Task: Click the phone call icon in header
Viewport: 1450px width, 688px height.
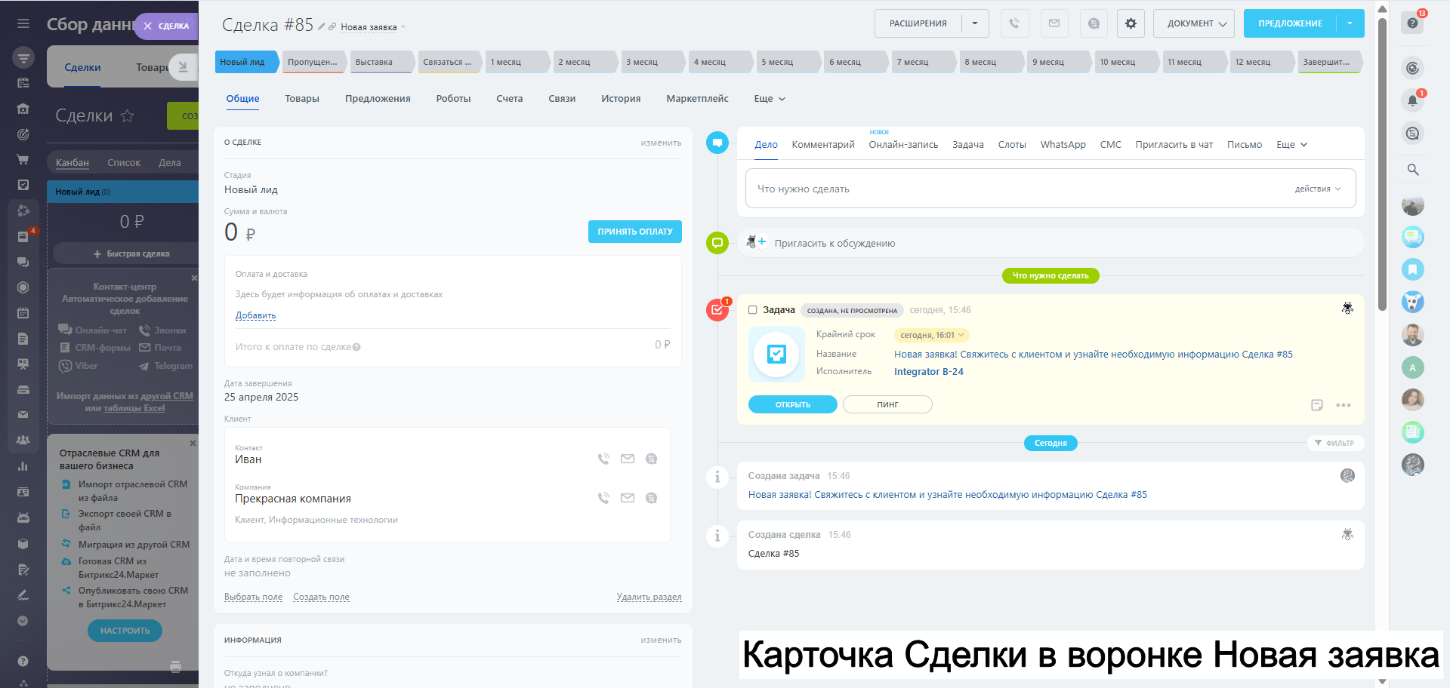Action: point(1014,23)
